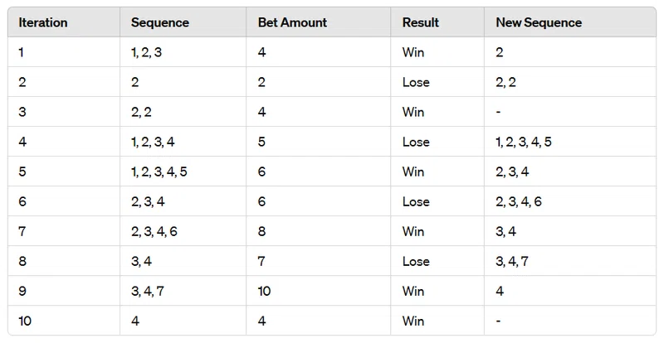Image resolution: width=664 pixels, height=343 pixels.
Task: Select the bet amount 5 cell
Action: 262,142
